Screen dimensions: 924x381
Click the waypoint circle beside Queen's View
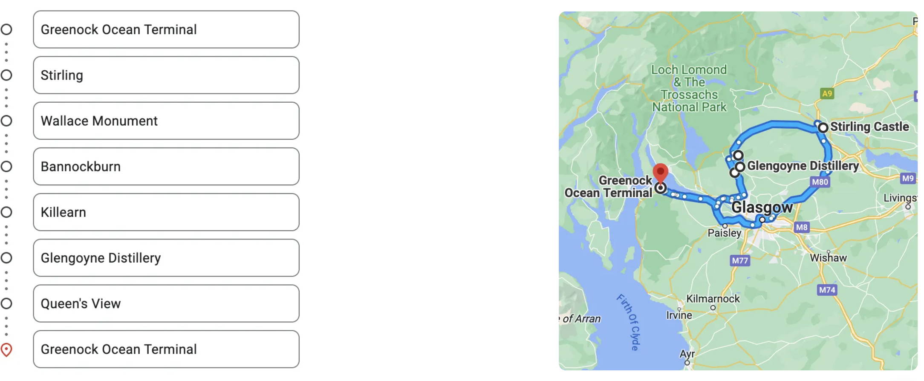(6, 304)
